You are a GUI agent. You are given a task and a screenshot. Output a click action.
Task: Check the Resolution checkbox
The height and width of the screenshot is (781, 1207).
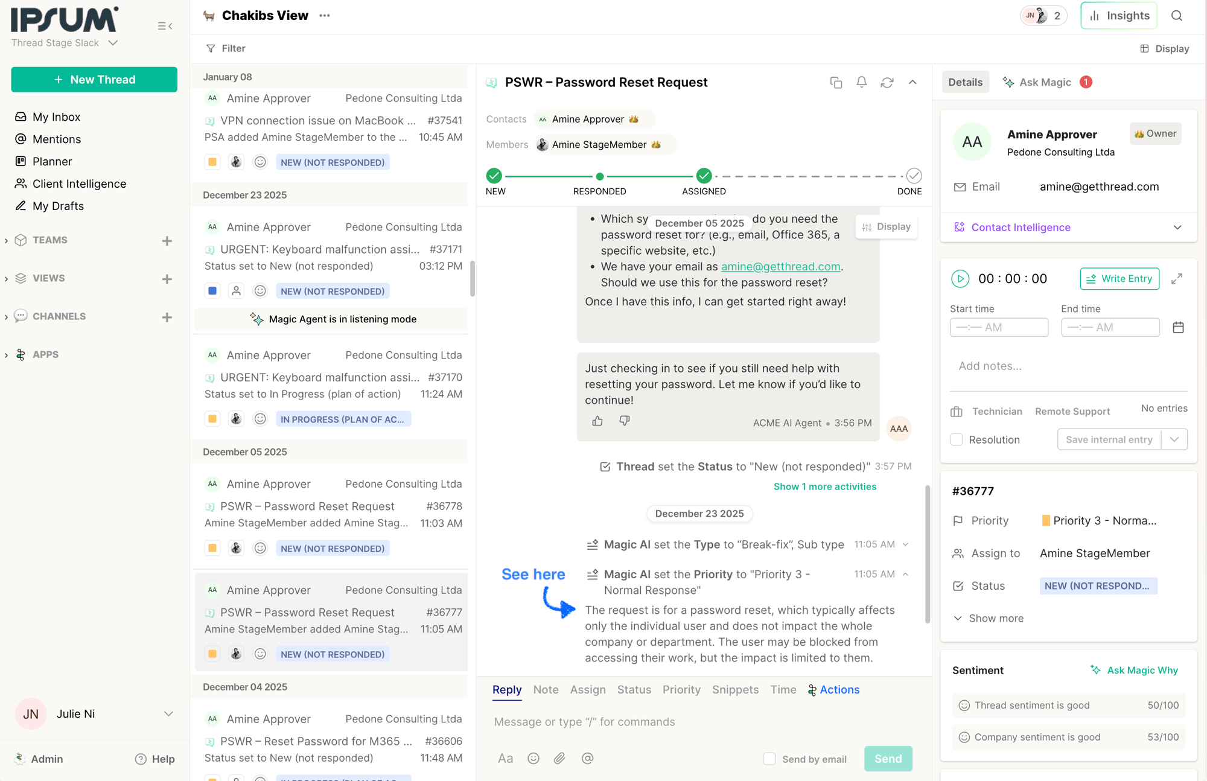click(x=957, y=439)
